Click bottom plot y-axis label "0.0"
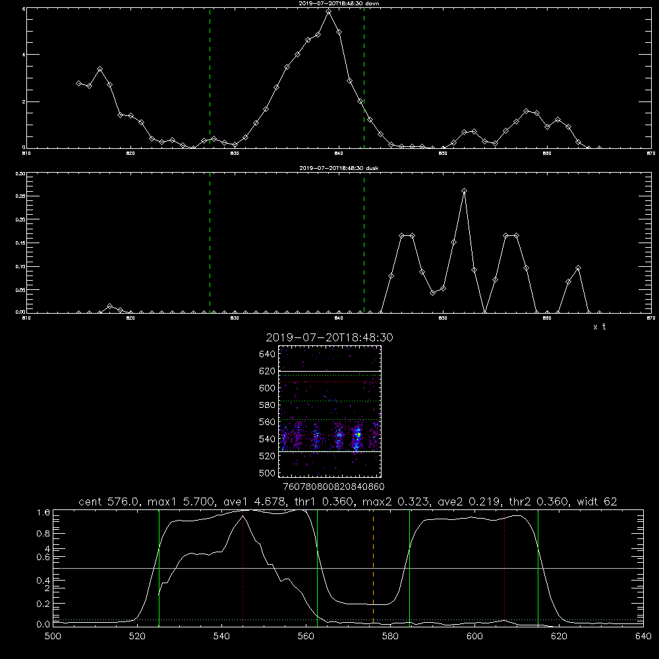This screenshot has width=659, height=659. pyautogui.click(x=43, y=624)
